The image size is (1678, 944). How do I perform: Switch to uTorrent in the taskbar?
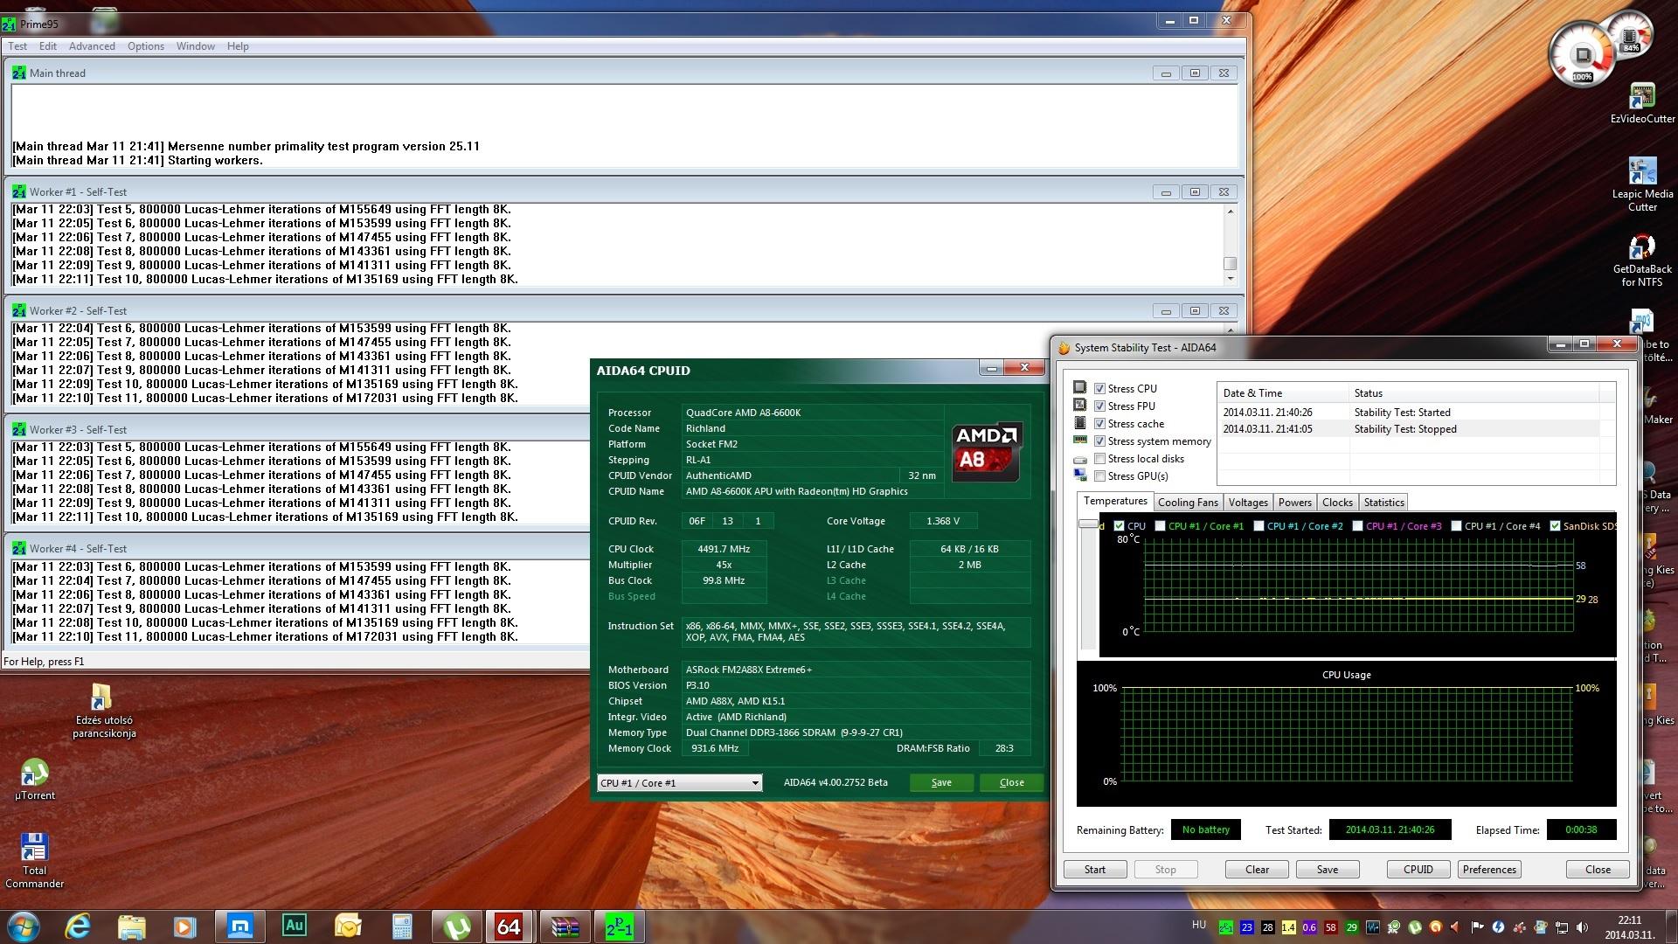[456, 926]
